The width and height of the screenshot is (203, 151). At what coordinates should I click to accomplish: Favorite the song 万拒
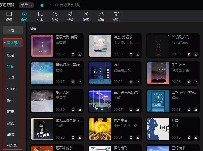click(x=131, y=82)
